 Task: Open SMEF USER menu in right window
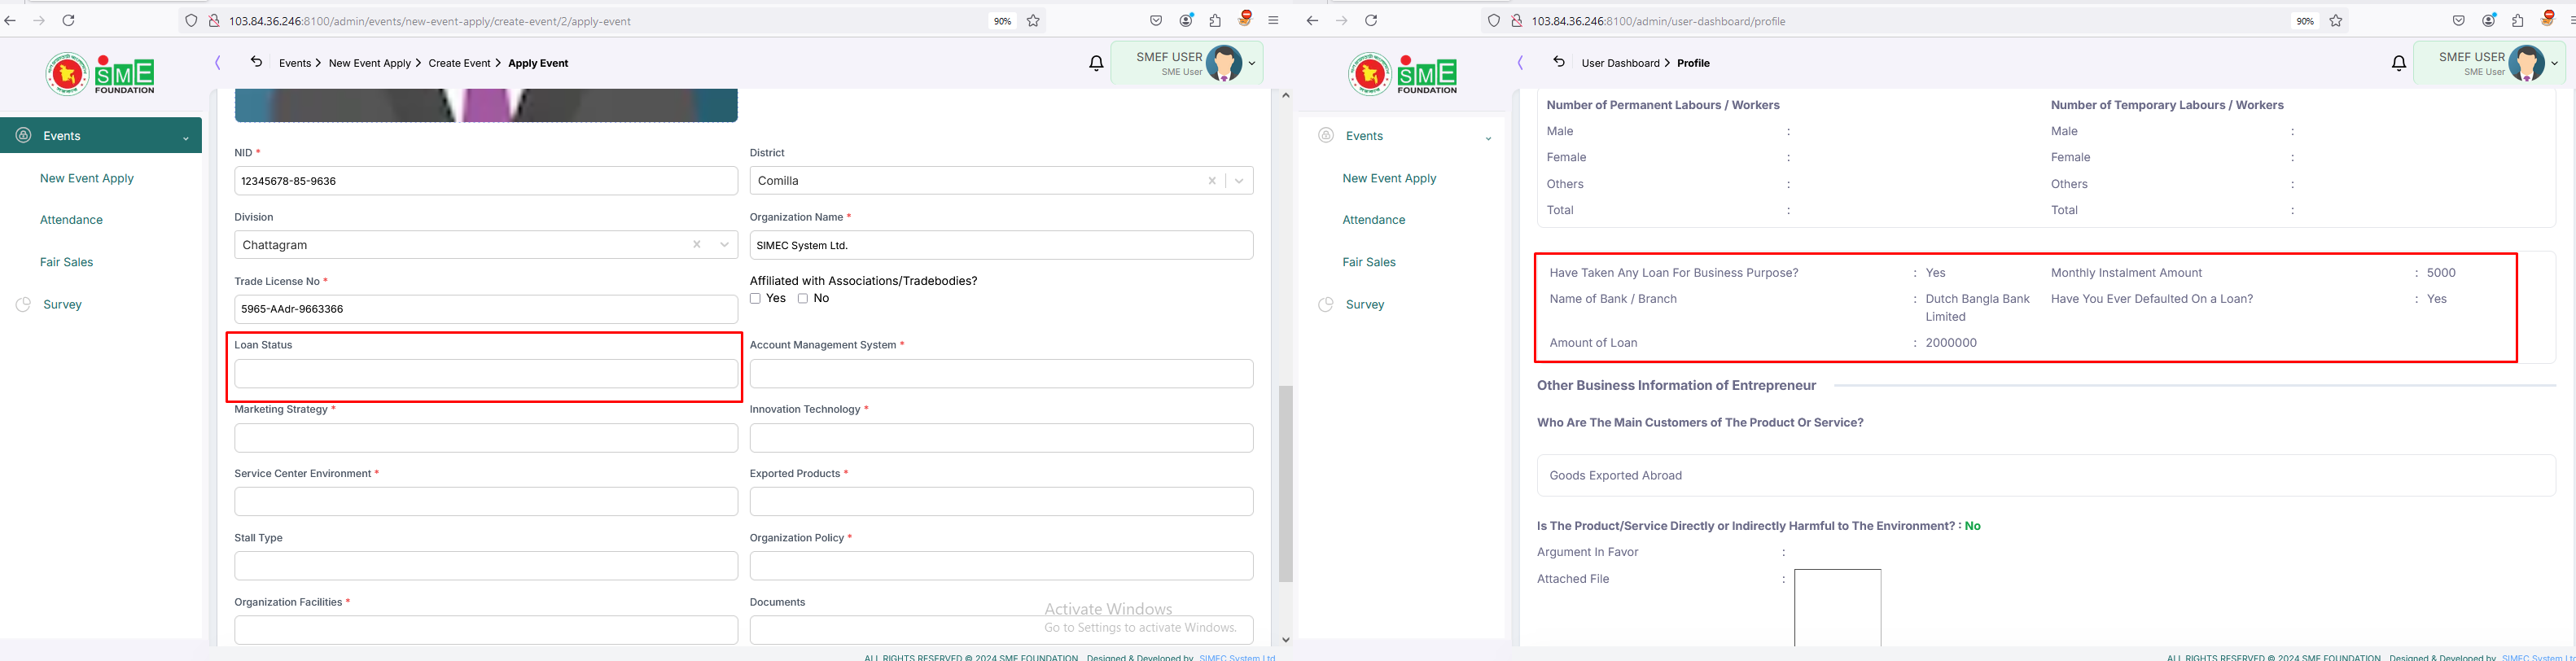[2490, 63]
